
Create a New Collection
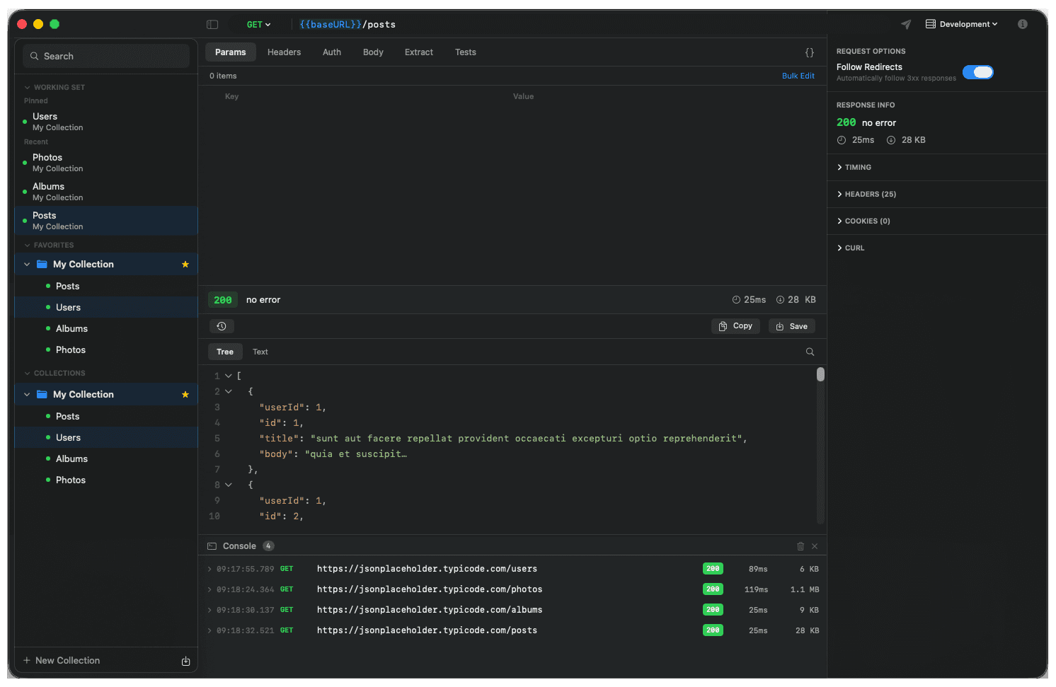[x=67, y=660]
